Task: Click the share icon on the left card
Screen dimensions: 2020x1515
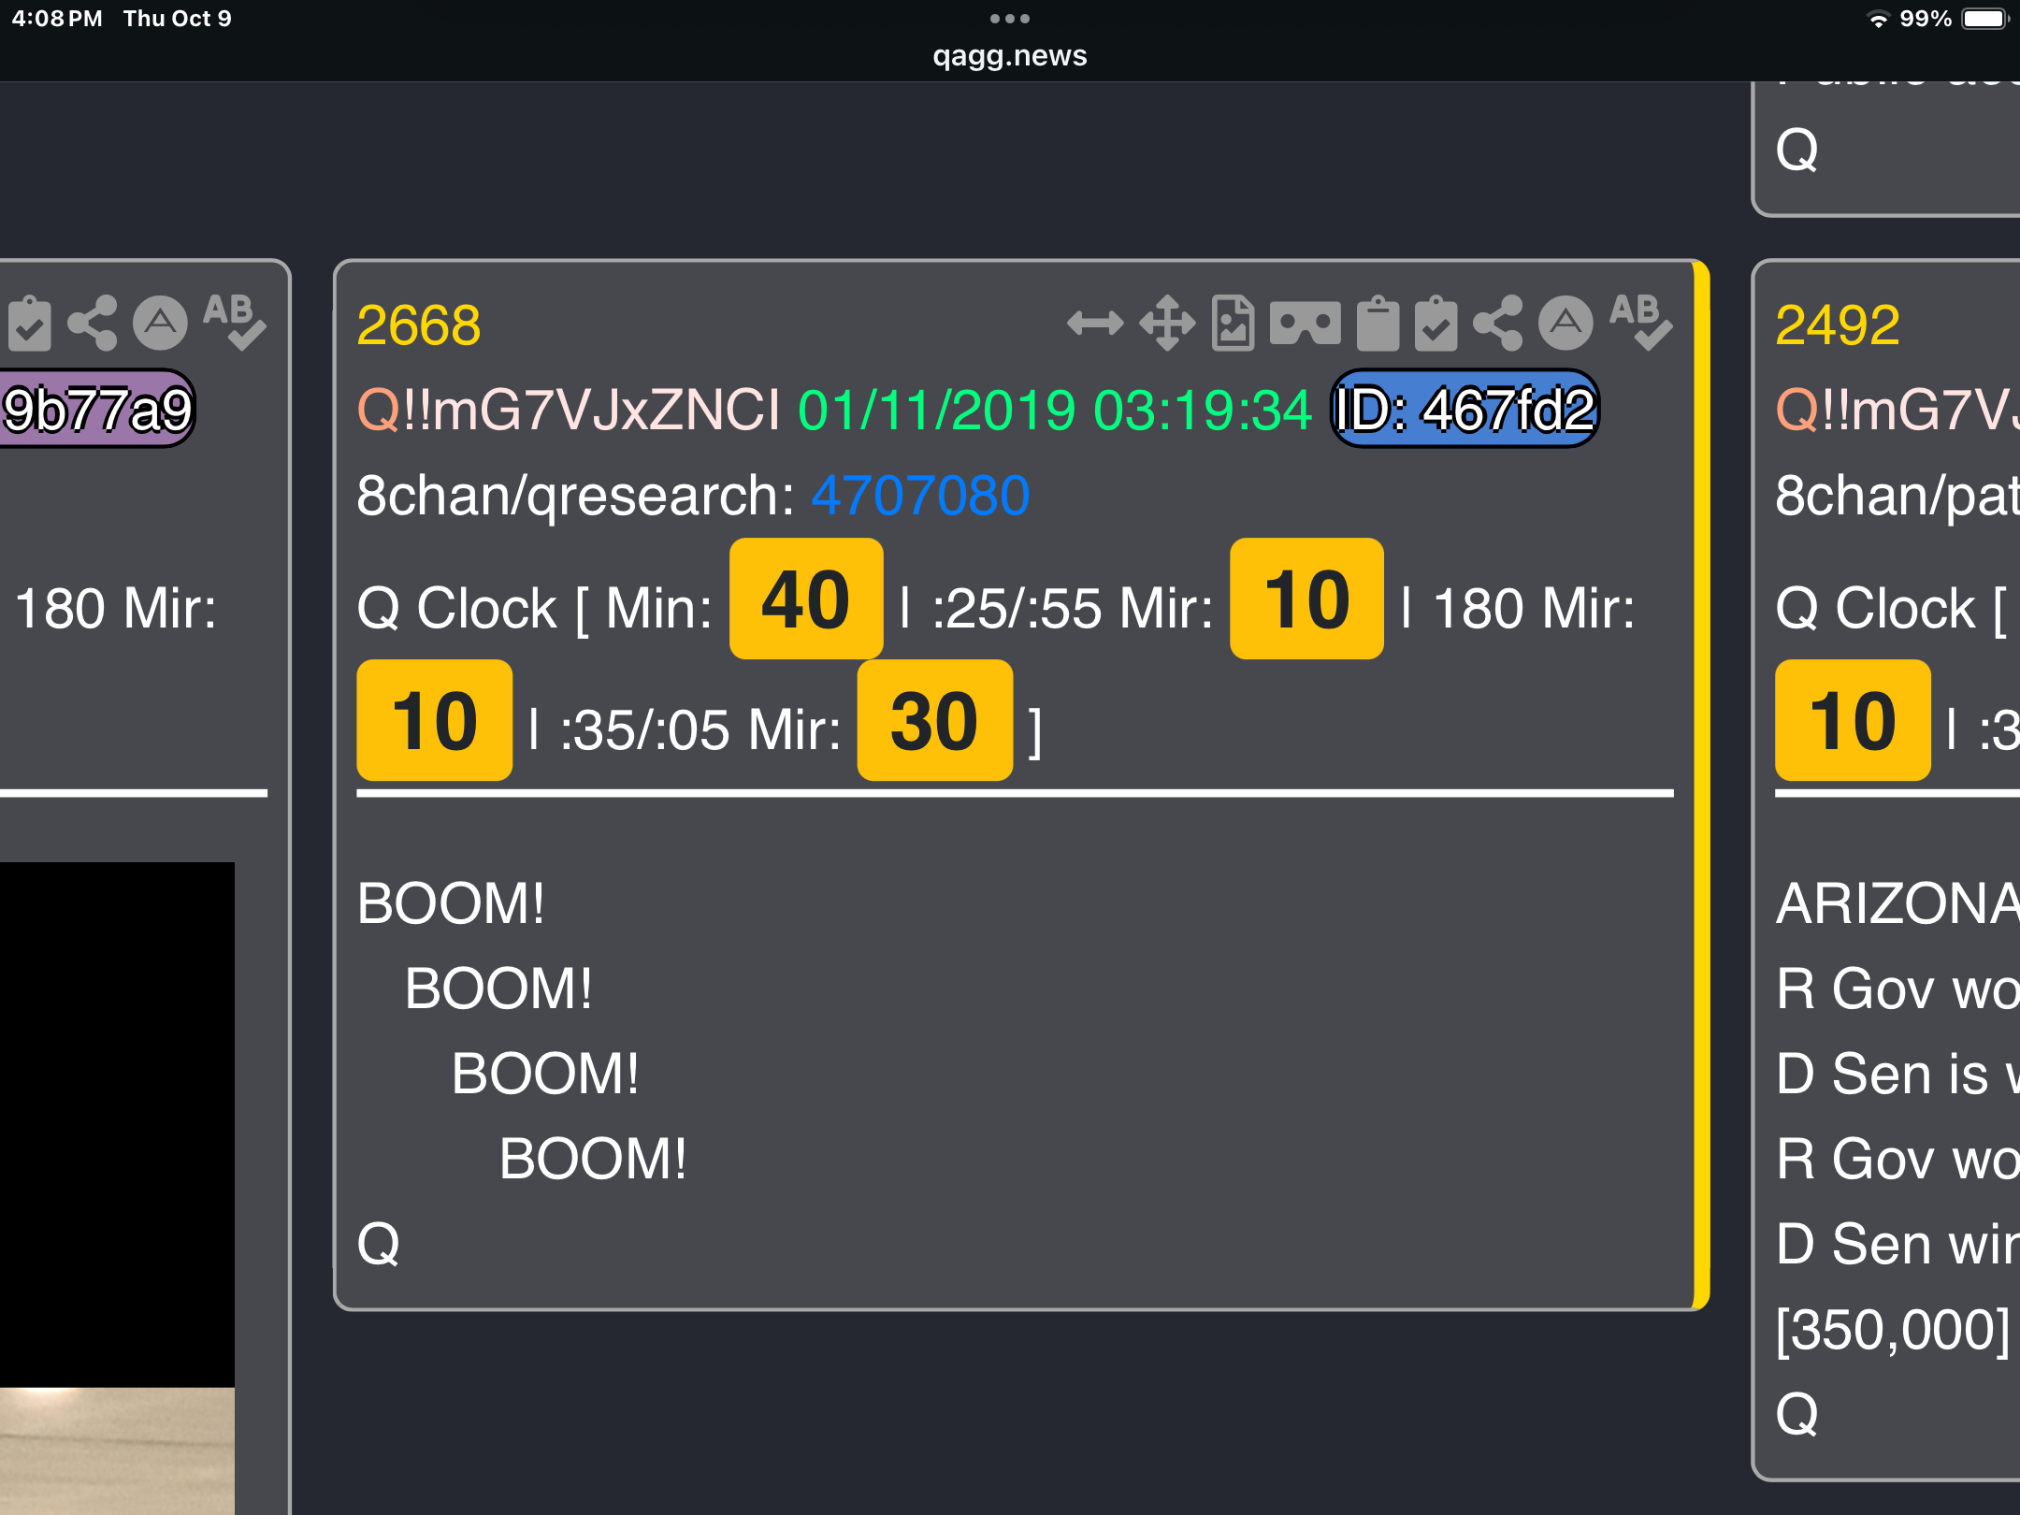Action: (93, 324)
